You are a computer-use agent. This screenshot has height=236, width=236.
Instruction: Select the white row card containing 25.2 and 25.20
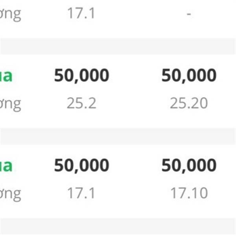pos(118,91)
